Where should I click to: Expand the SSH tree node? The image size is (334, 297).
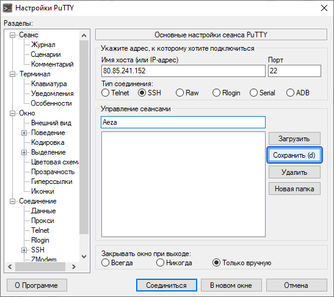24,250
